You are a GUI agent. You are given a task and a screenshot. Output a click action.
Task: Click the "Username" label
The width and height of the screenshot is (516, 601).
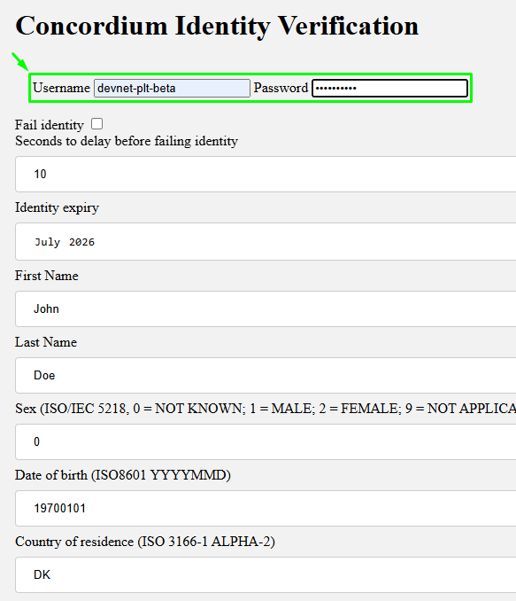coord(61,88)
